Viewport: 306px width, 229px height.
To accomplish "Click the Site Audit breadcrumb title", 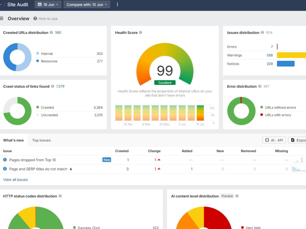I will point(18,5).
